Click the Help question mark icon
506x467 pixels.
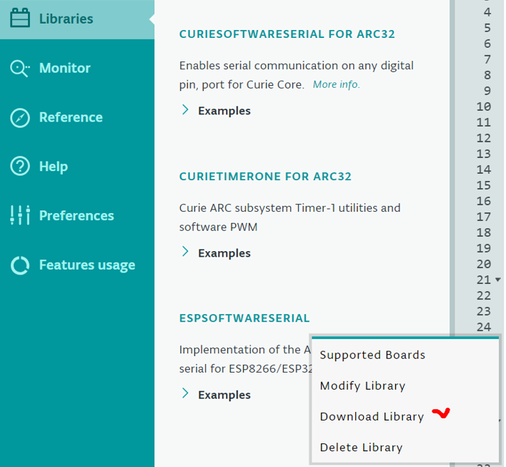(20, 167)
